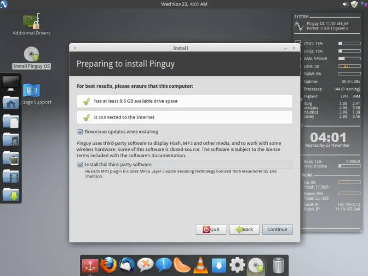
Task: Launch Firefox from the dock
Action: click(x=109, y=265)
